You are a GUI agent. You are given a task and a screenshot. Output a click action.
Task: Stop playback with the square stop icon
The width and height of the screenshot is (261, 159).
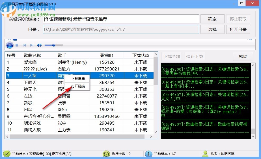coord(17,45)
